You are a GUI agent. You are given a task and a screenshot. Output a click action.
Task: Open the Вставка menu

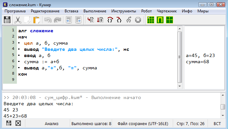[71, 11]
